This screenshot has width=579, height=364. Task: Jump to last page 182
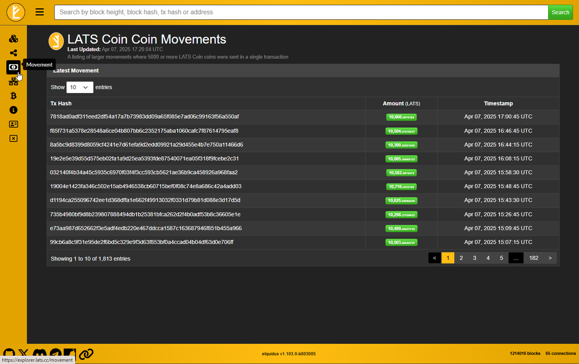point(534,258)
